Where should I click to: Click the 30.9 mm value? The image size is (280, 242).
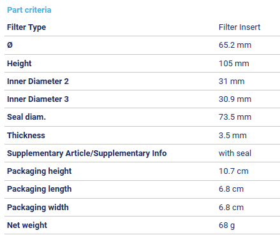pyautogui.click(x=235, y=99)
